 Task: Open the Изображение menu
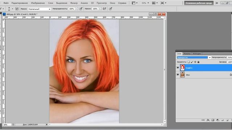pyautogui.click(x=38, y=3)
